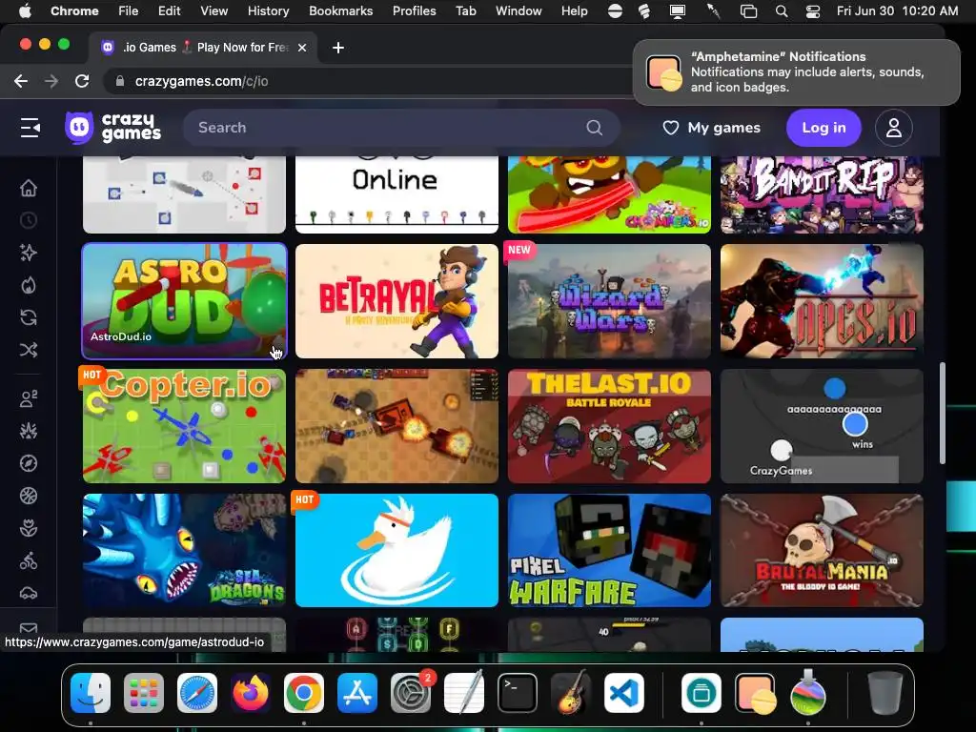Open the basketball icon in sidebar
This screenshot has width=976, height=732.
(29, 496)
